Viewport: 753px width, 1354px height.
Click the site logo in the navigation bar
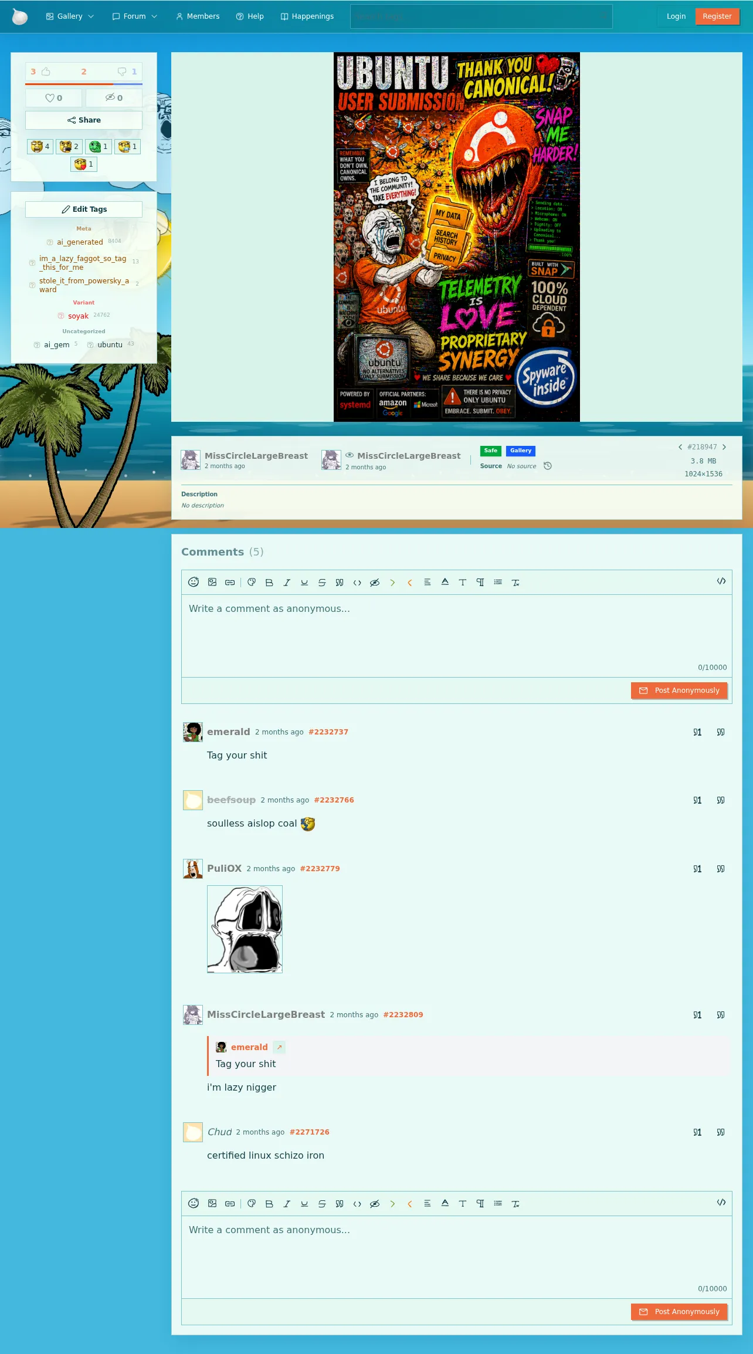click(20, 16)
